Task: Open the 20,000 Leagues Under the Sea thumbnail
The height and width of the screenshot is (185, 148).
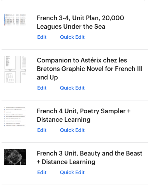Action: [x=15, y=19]
